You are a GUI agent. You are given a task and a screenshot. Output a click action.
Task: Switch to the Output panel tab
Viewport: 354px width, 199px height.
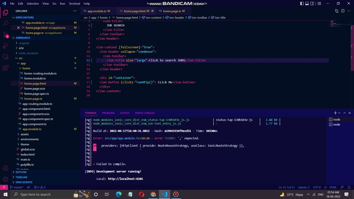pos(125,113)
